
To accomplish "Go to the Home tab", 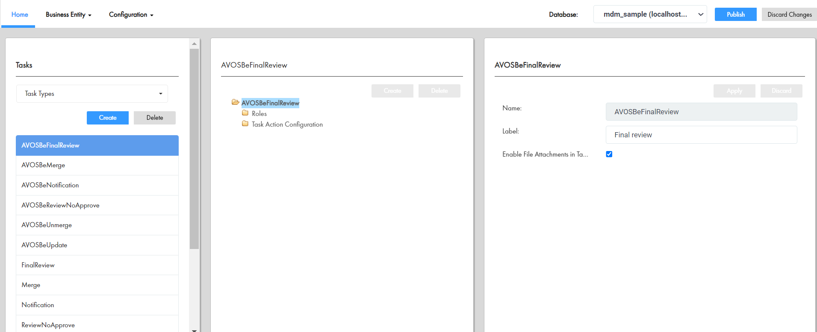I will click(20, 15).
